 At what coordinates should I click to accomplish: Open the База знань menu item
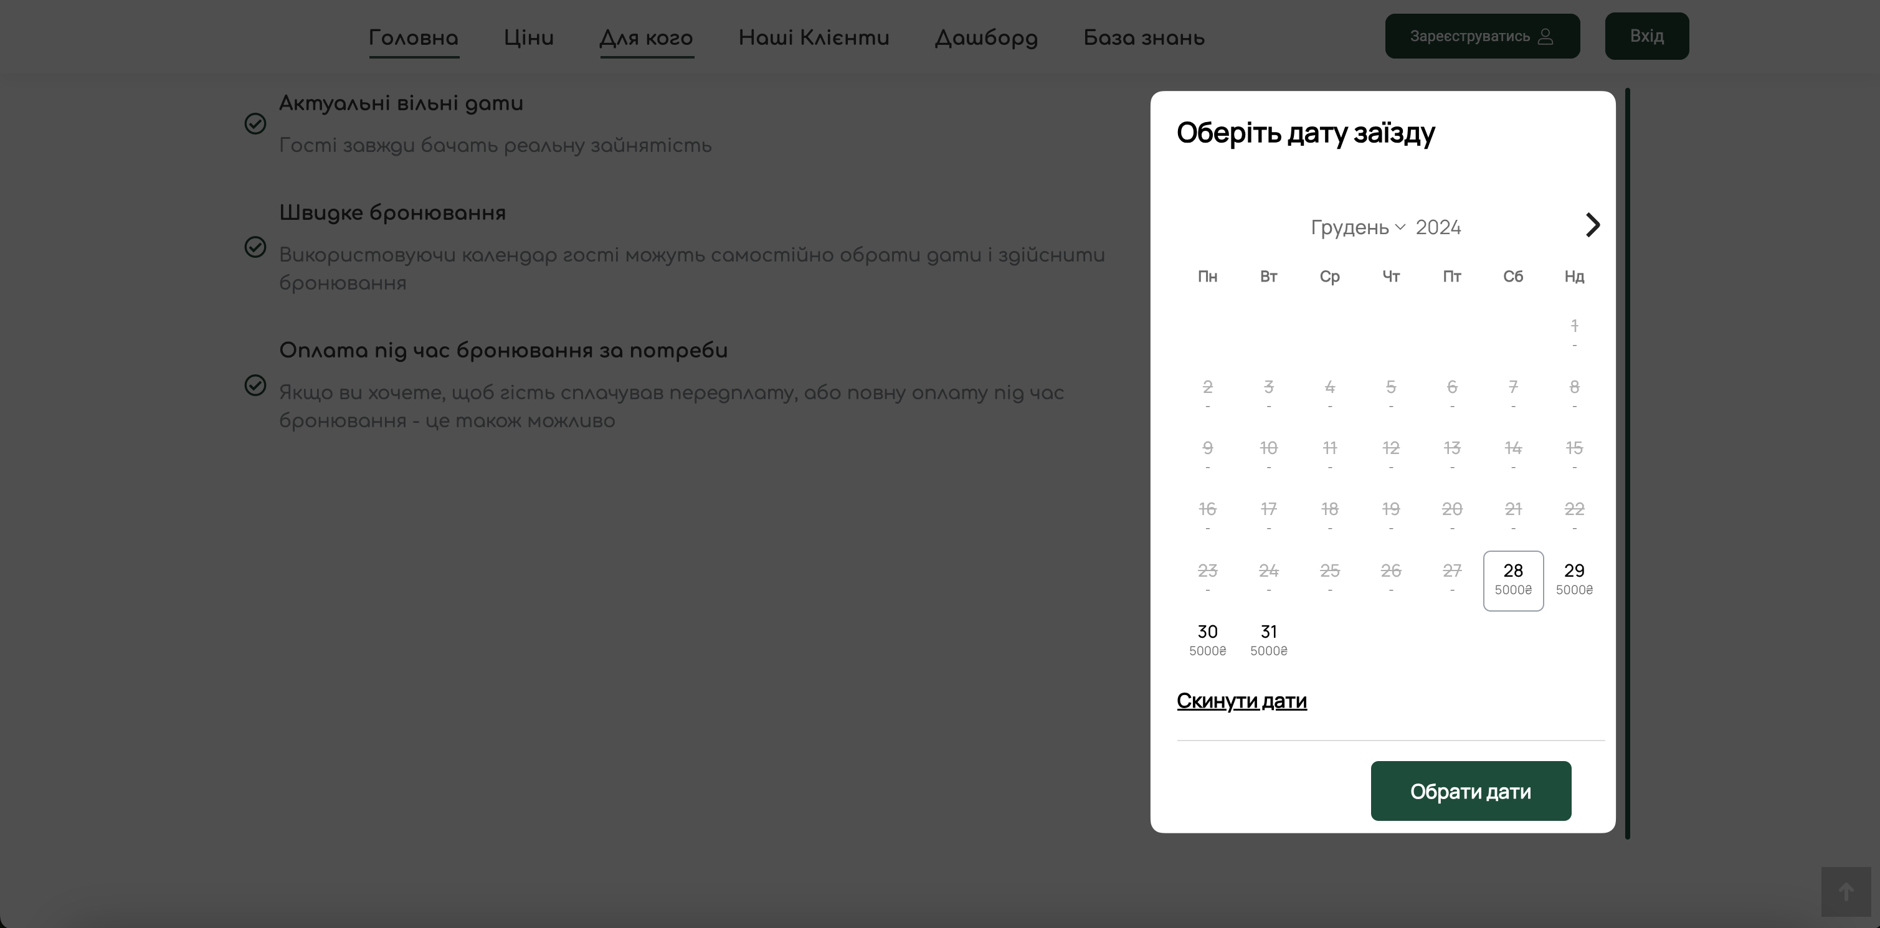click(x=1144, y=37)
